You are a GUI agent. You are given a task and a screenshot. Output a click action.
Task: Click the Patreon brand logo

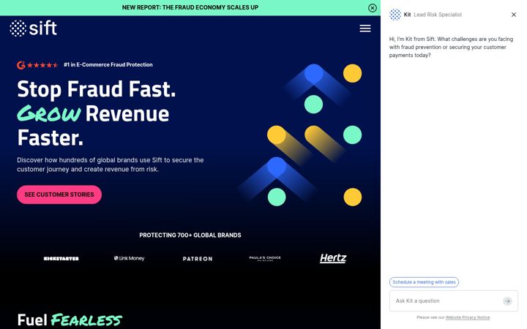click(x=198, y=259)
